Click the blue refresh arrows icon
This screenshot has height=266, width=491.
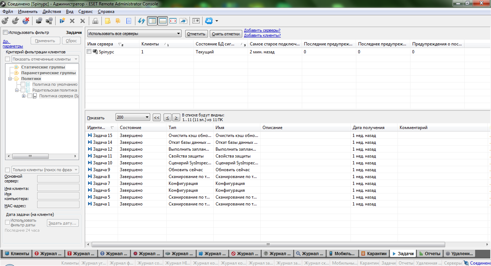click(x=142, y=21)
